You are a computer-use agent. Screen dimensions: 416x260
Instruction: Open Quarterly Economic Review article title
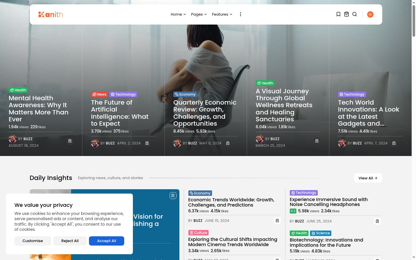click(205, 113)
